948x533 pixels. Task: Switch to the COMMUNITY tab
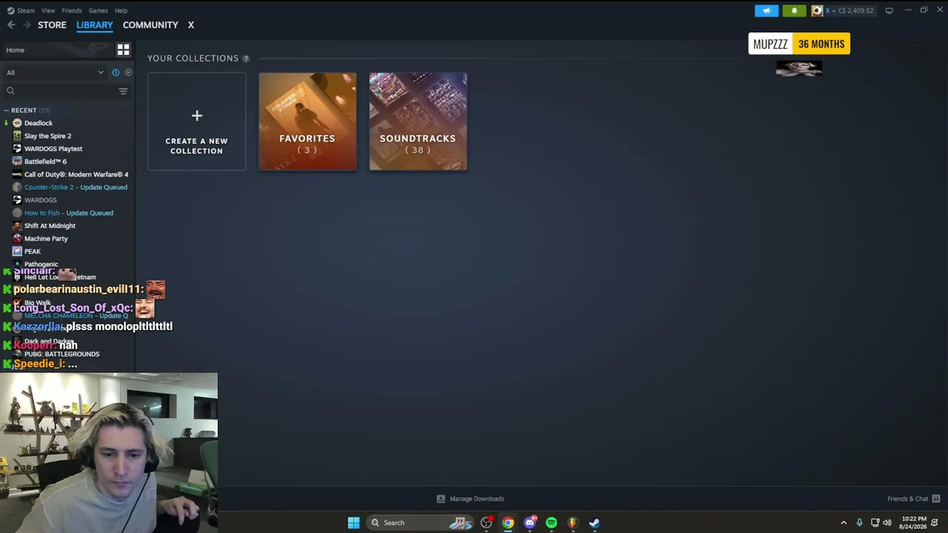[x=150, y=25]
